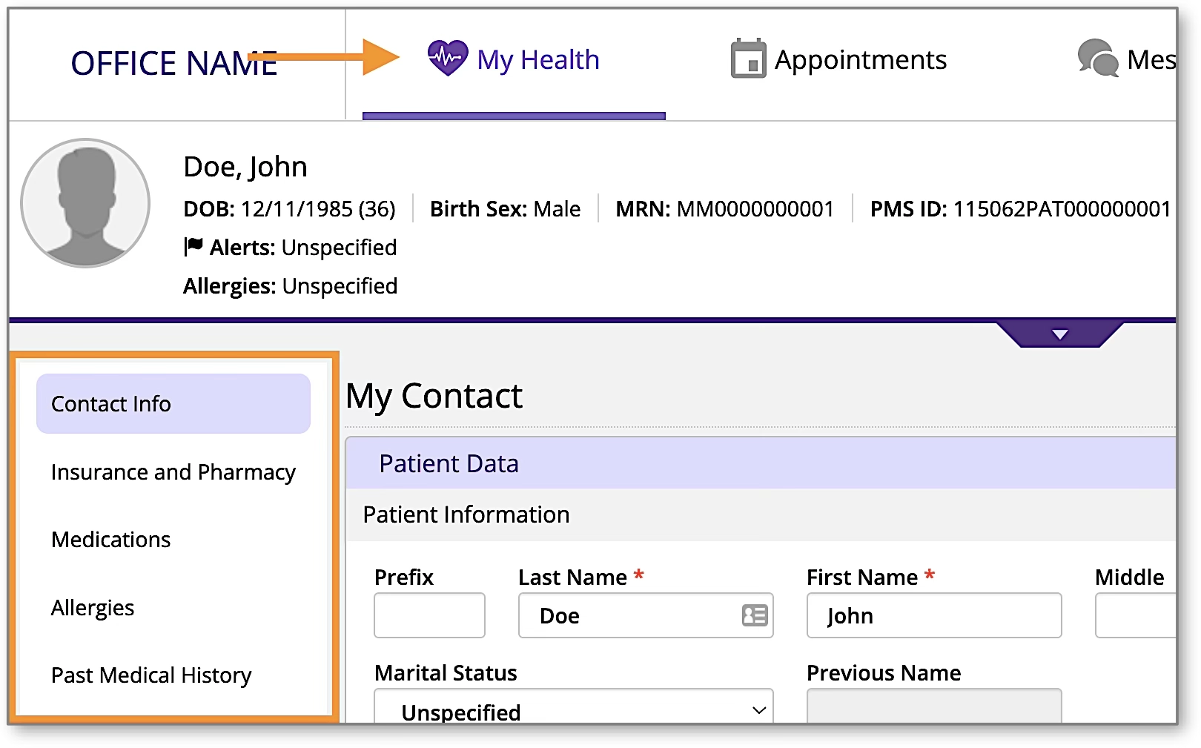1201x748 pixels.
Task: Click the Patient Data section header
Action: click(x=760, y=463)
